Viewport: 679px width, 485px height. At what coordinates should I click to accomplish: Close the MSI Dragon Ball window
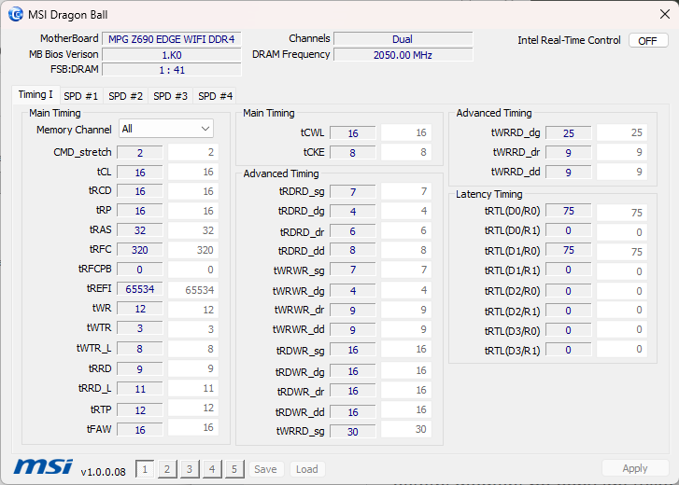pos(665,14)
